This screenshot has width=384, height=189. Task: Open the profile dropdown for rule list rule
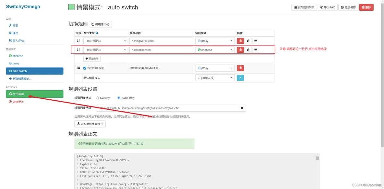coord(215,68)
